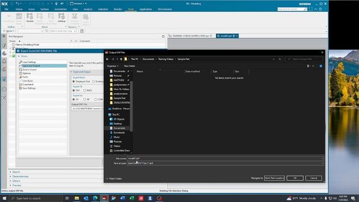The width and height of the screenshot is (359, 202).
Task: Open the bell-shaped sidebar tab icon
Action: [4, 61]
